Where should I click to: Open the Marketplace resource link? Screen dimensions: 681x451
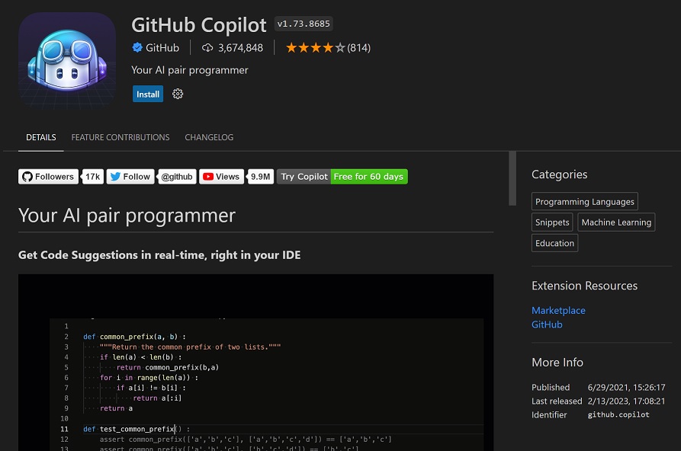[x=558, y=311]
